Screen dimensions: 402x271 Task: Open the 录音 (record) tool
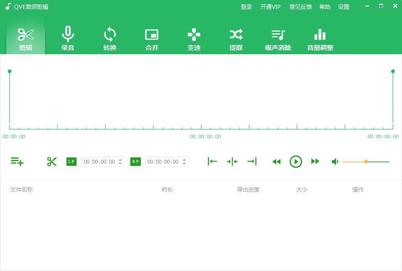click(67, 38)
